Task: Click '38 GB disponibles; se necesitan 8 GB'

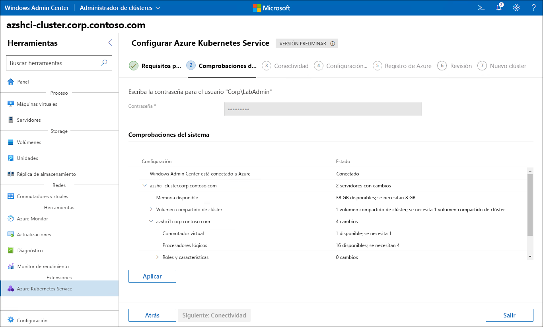Action: (376, 197)
